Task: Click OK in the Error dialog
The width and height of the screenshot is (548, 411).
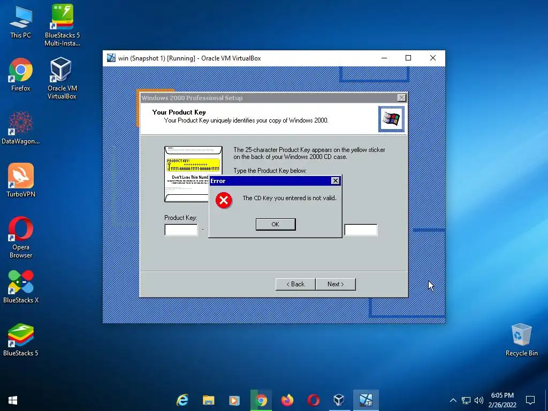Action: point(276,224)
